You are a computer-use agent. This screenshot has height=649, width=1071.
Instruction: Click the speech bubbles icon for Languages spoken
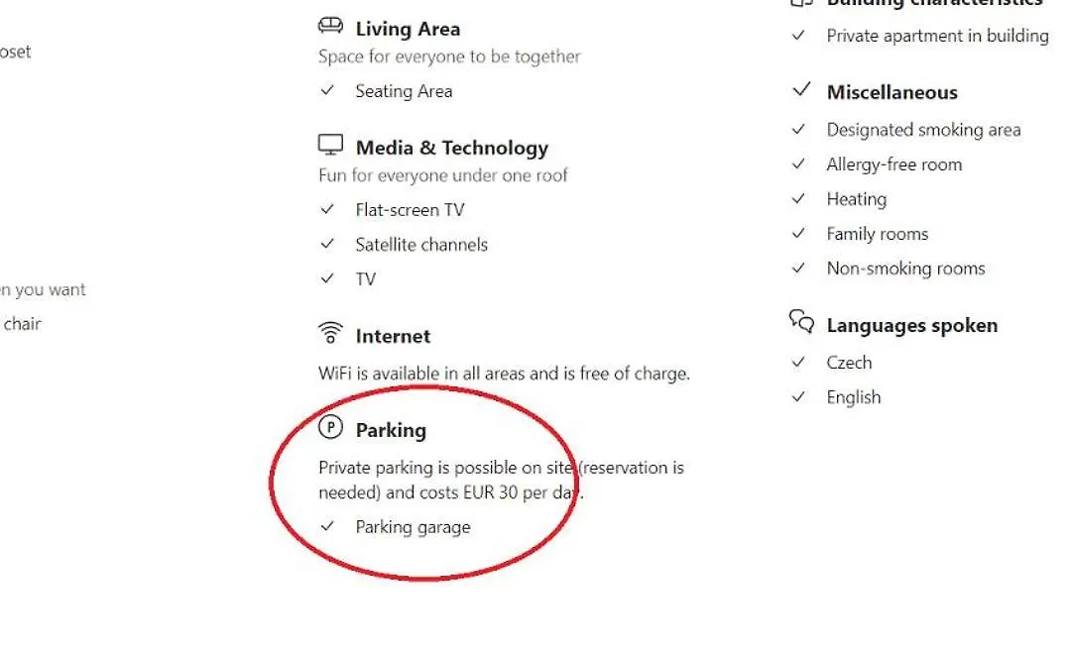click(801, 321)
